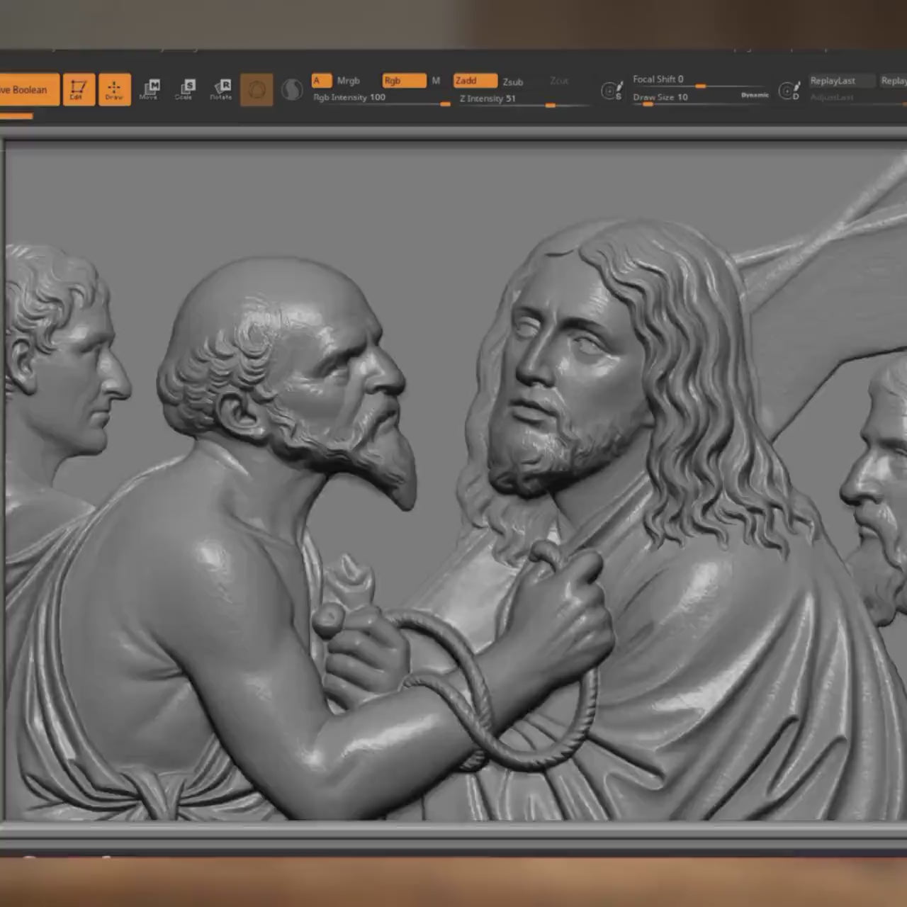Image resolution: width=907 pixels, height=907 pixels.
Task: Select the Draw mode icon
Action: click(x=114, y=90)
